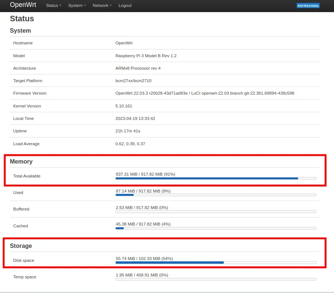Click the Hostname row label
Viewport: 334px width, 293px height.
click(23, 43)
